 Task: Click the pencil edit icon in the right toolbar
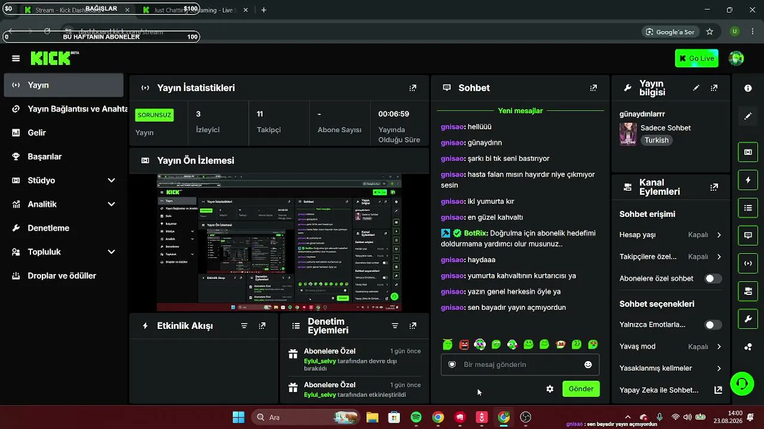(x=748, y=116)
